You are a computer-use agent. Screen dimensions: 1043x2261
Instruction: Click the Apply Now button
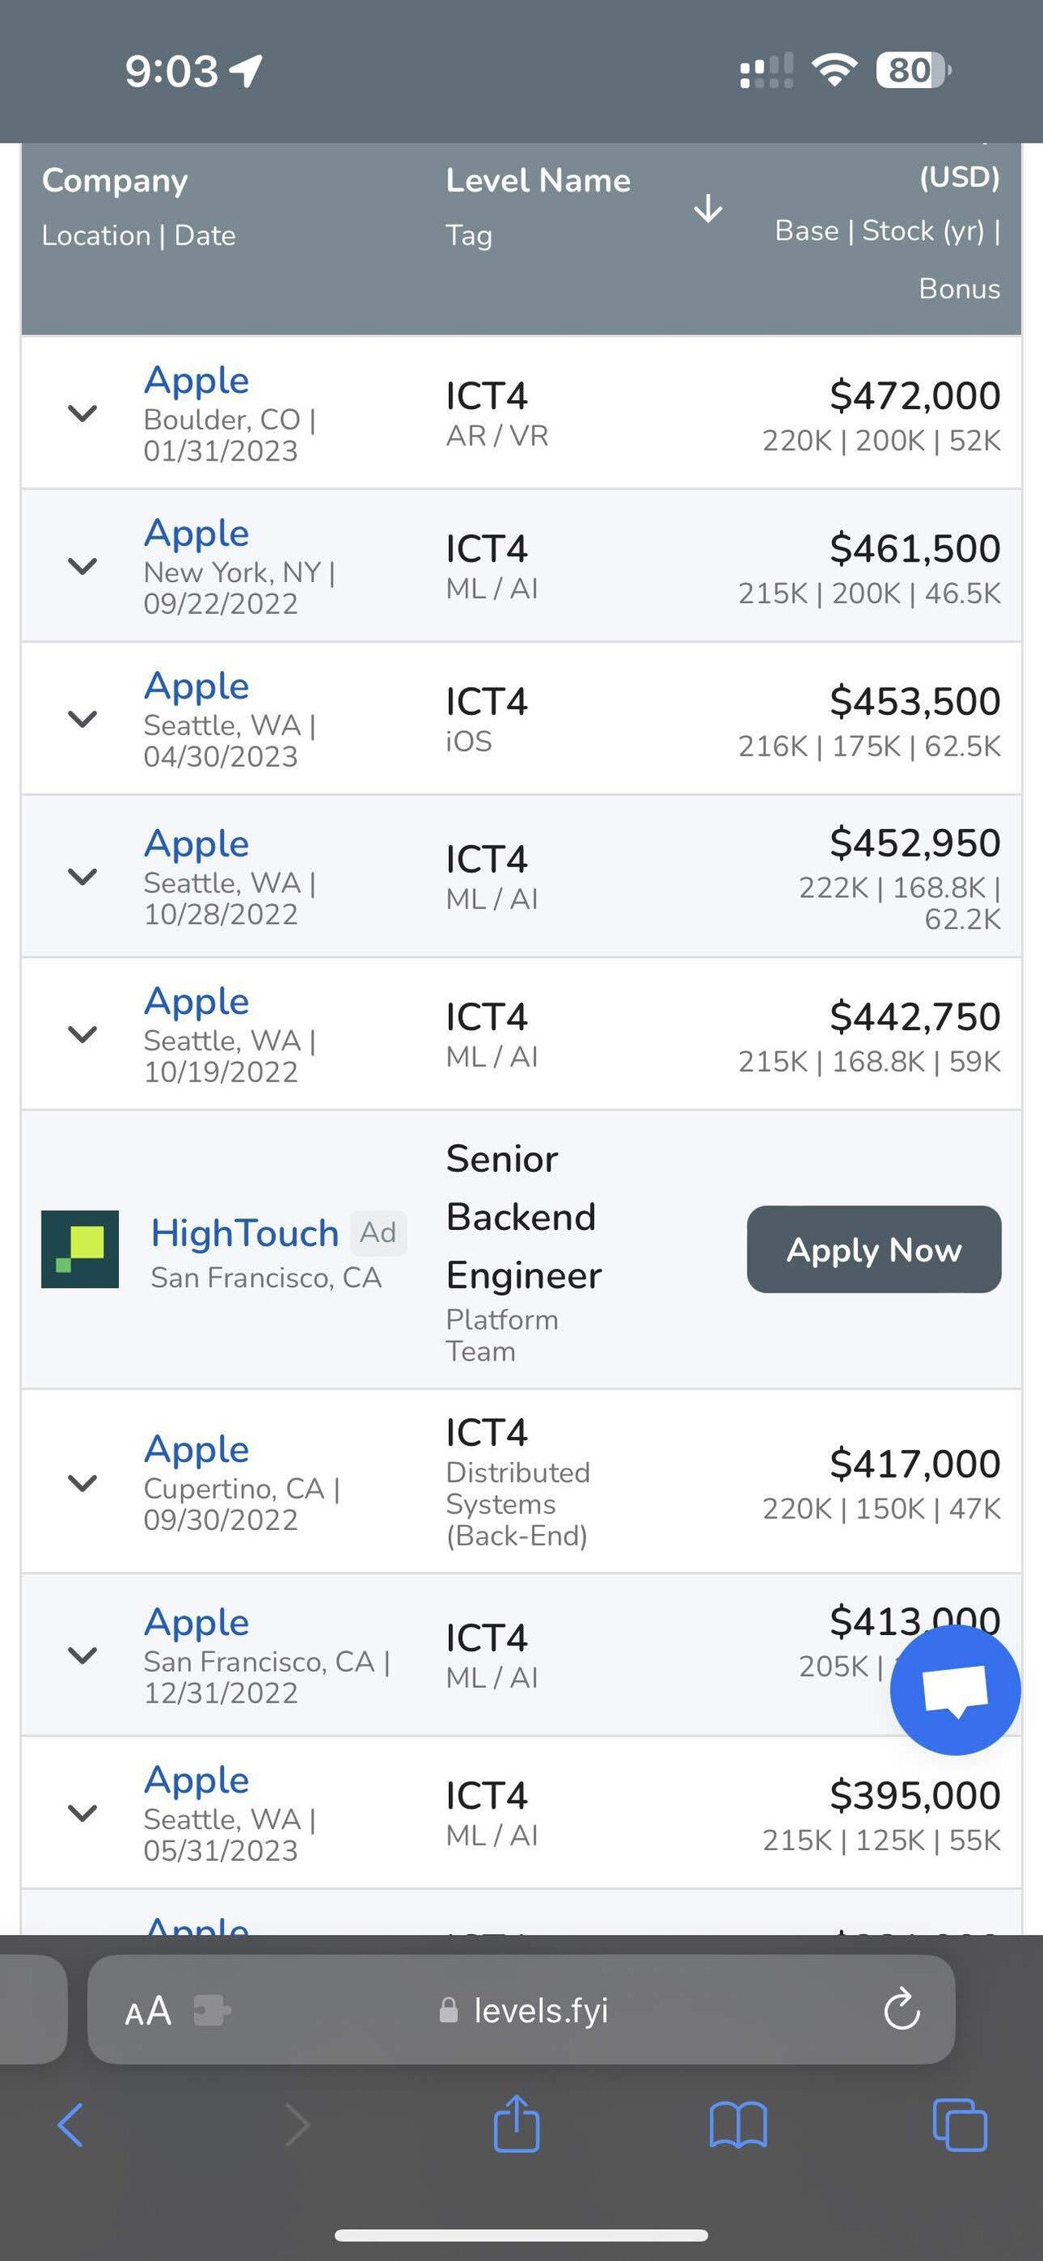(x=874, y=1249)
